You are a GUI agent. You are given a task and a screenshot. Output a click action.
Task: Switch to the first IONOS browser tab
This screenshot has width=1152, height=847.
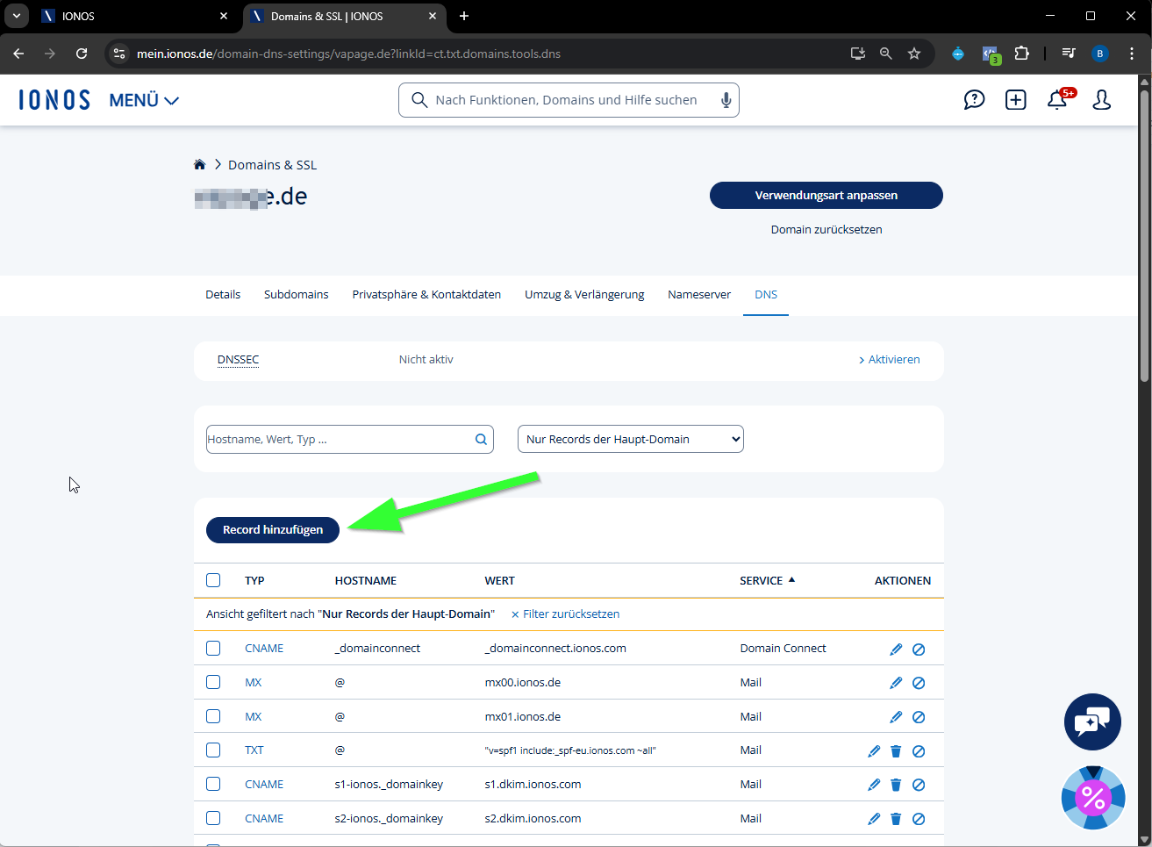tap(136, 16)
